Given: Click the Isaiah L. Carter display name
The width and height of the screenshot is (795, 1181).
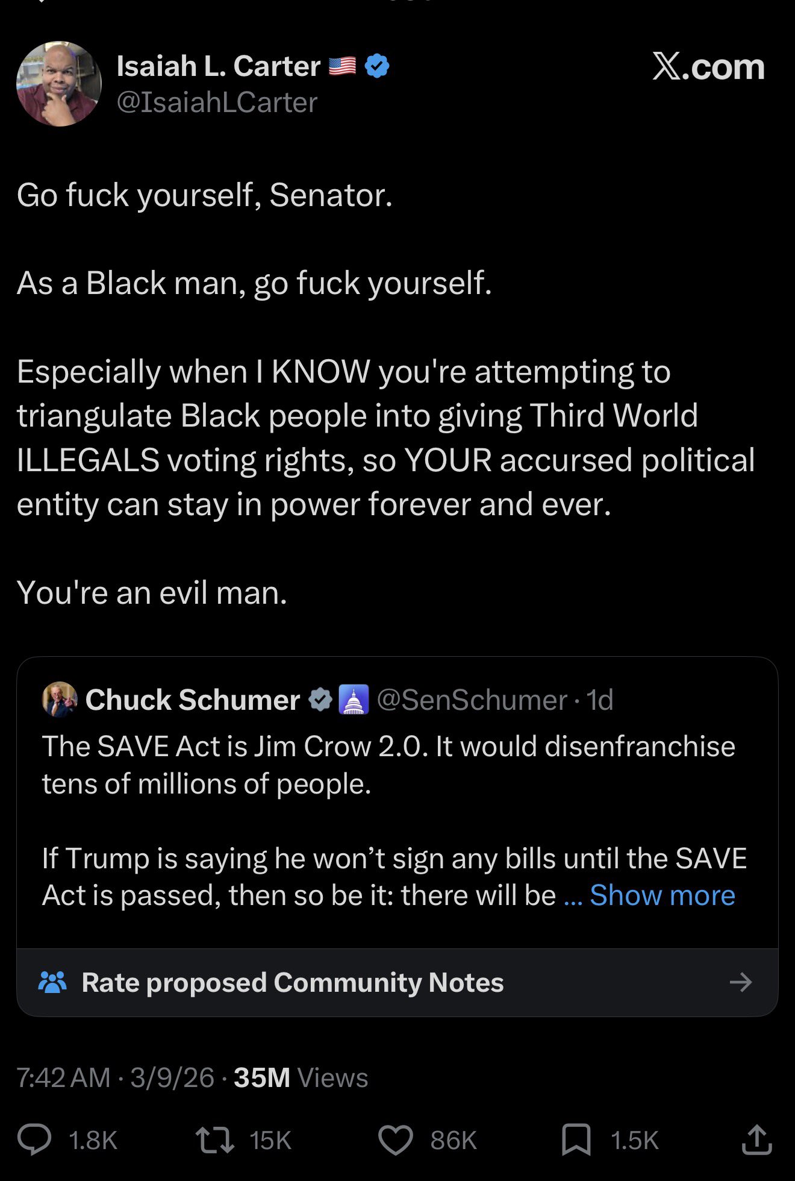Looking at the screenshot, I should [x=218, y=66].
